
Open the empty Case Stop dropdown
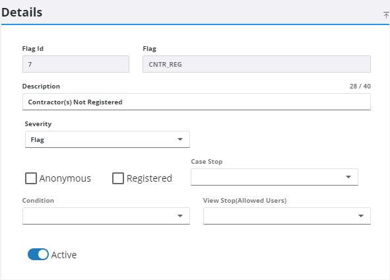coord(275,177)
